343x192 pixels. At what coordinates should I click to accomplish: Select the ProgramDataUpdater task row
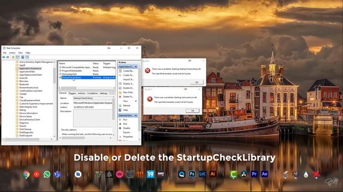coord(87,71)
